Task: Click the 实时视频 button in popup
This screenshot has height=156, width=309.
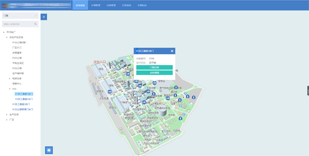Action: coord(154,73)
